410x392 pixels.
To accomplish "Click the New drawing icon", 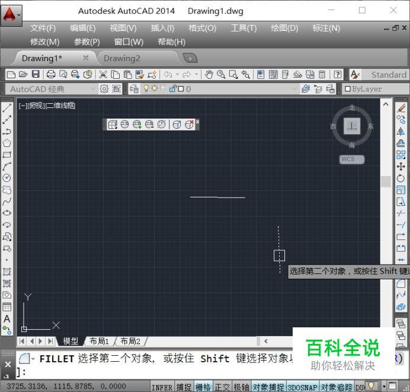I will pos(11,75).
